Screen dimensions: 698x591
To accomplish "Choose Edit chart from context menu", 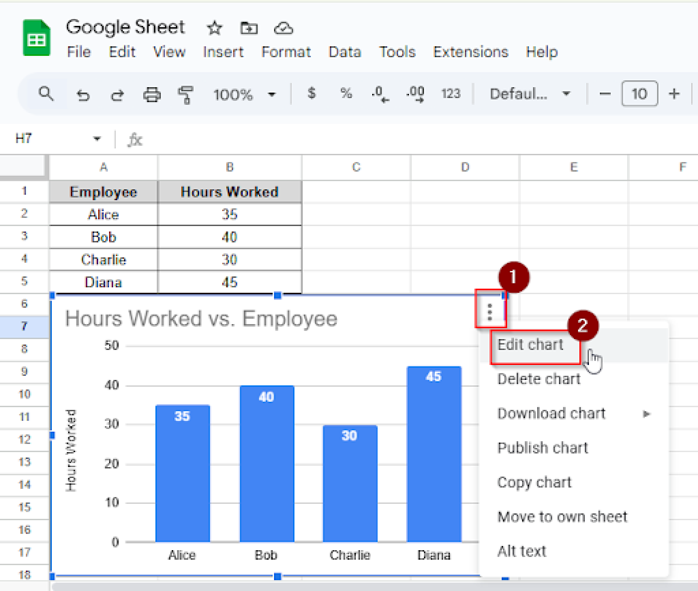I will (x=574, y=345).
